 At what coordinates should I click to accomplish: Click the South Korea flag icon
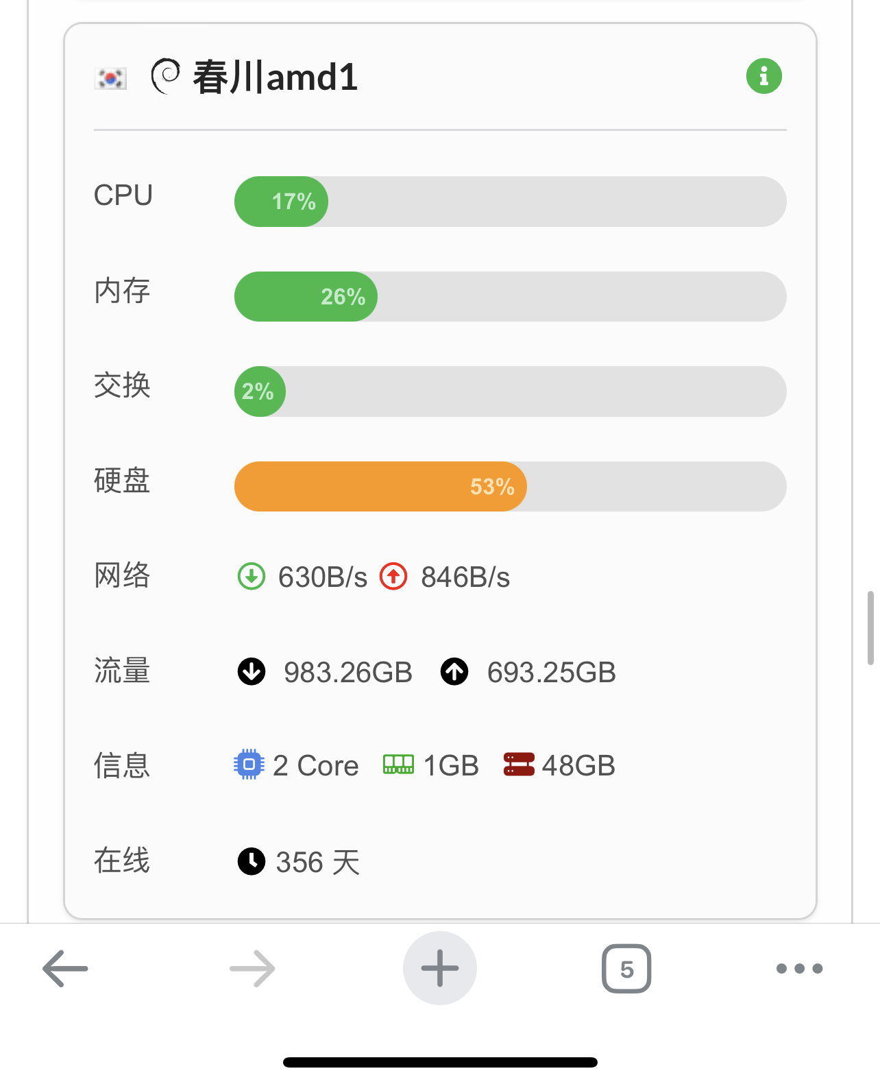(x=110, y=78)
